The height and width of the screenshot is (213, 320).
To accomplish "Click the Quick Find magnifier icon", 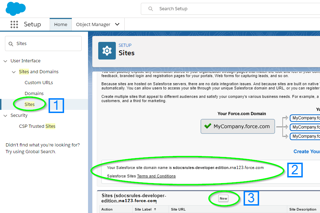I will coord(11,44).
